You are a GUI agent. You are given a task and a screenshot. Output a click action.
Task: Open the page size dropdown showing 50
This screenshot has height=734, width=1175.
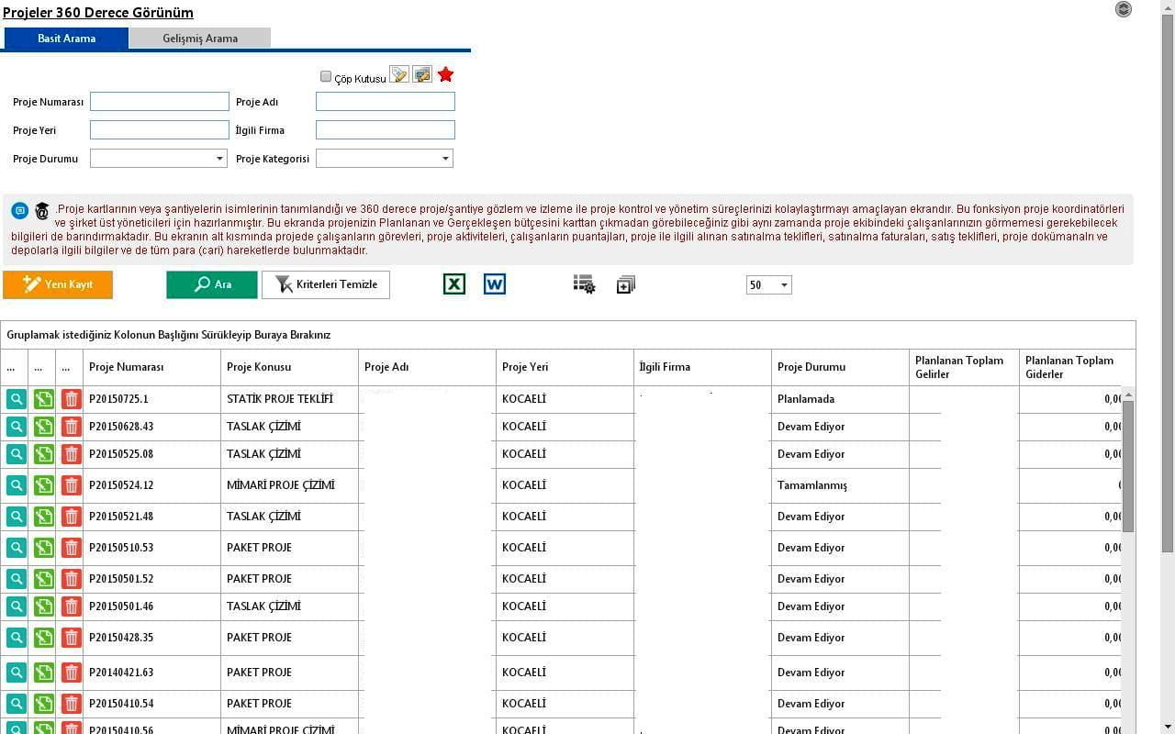(x=768, y=285)
